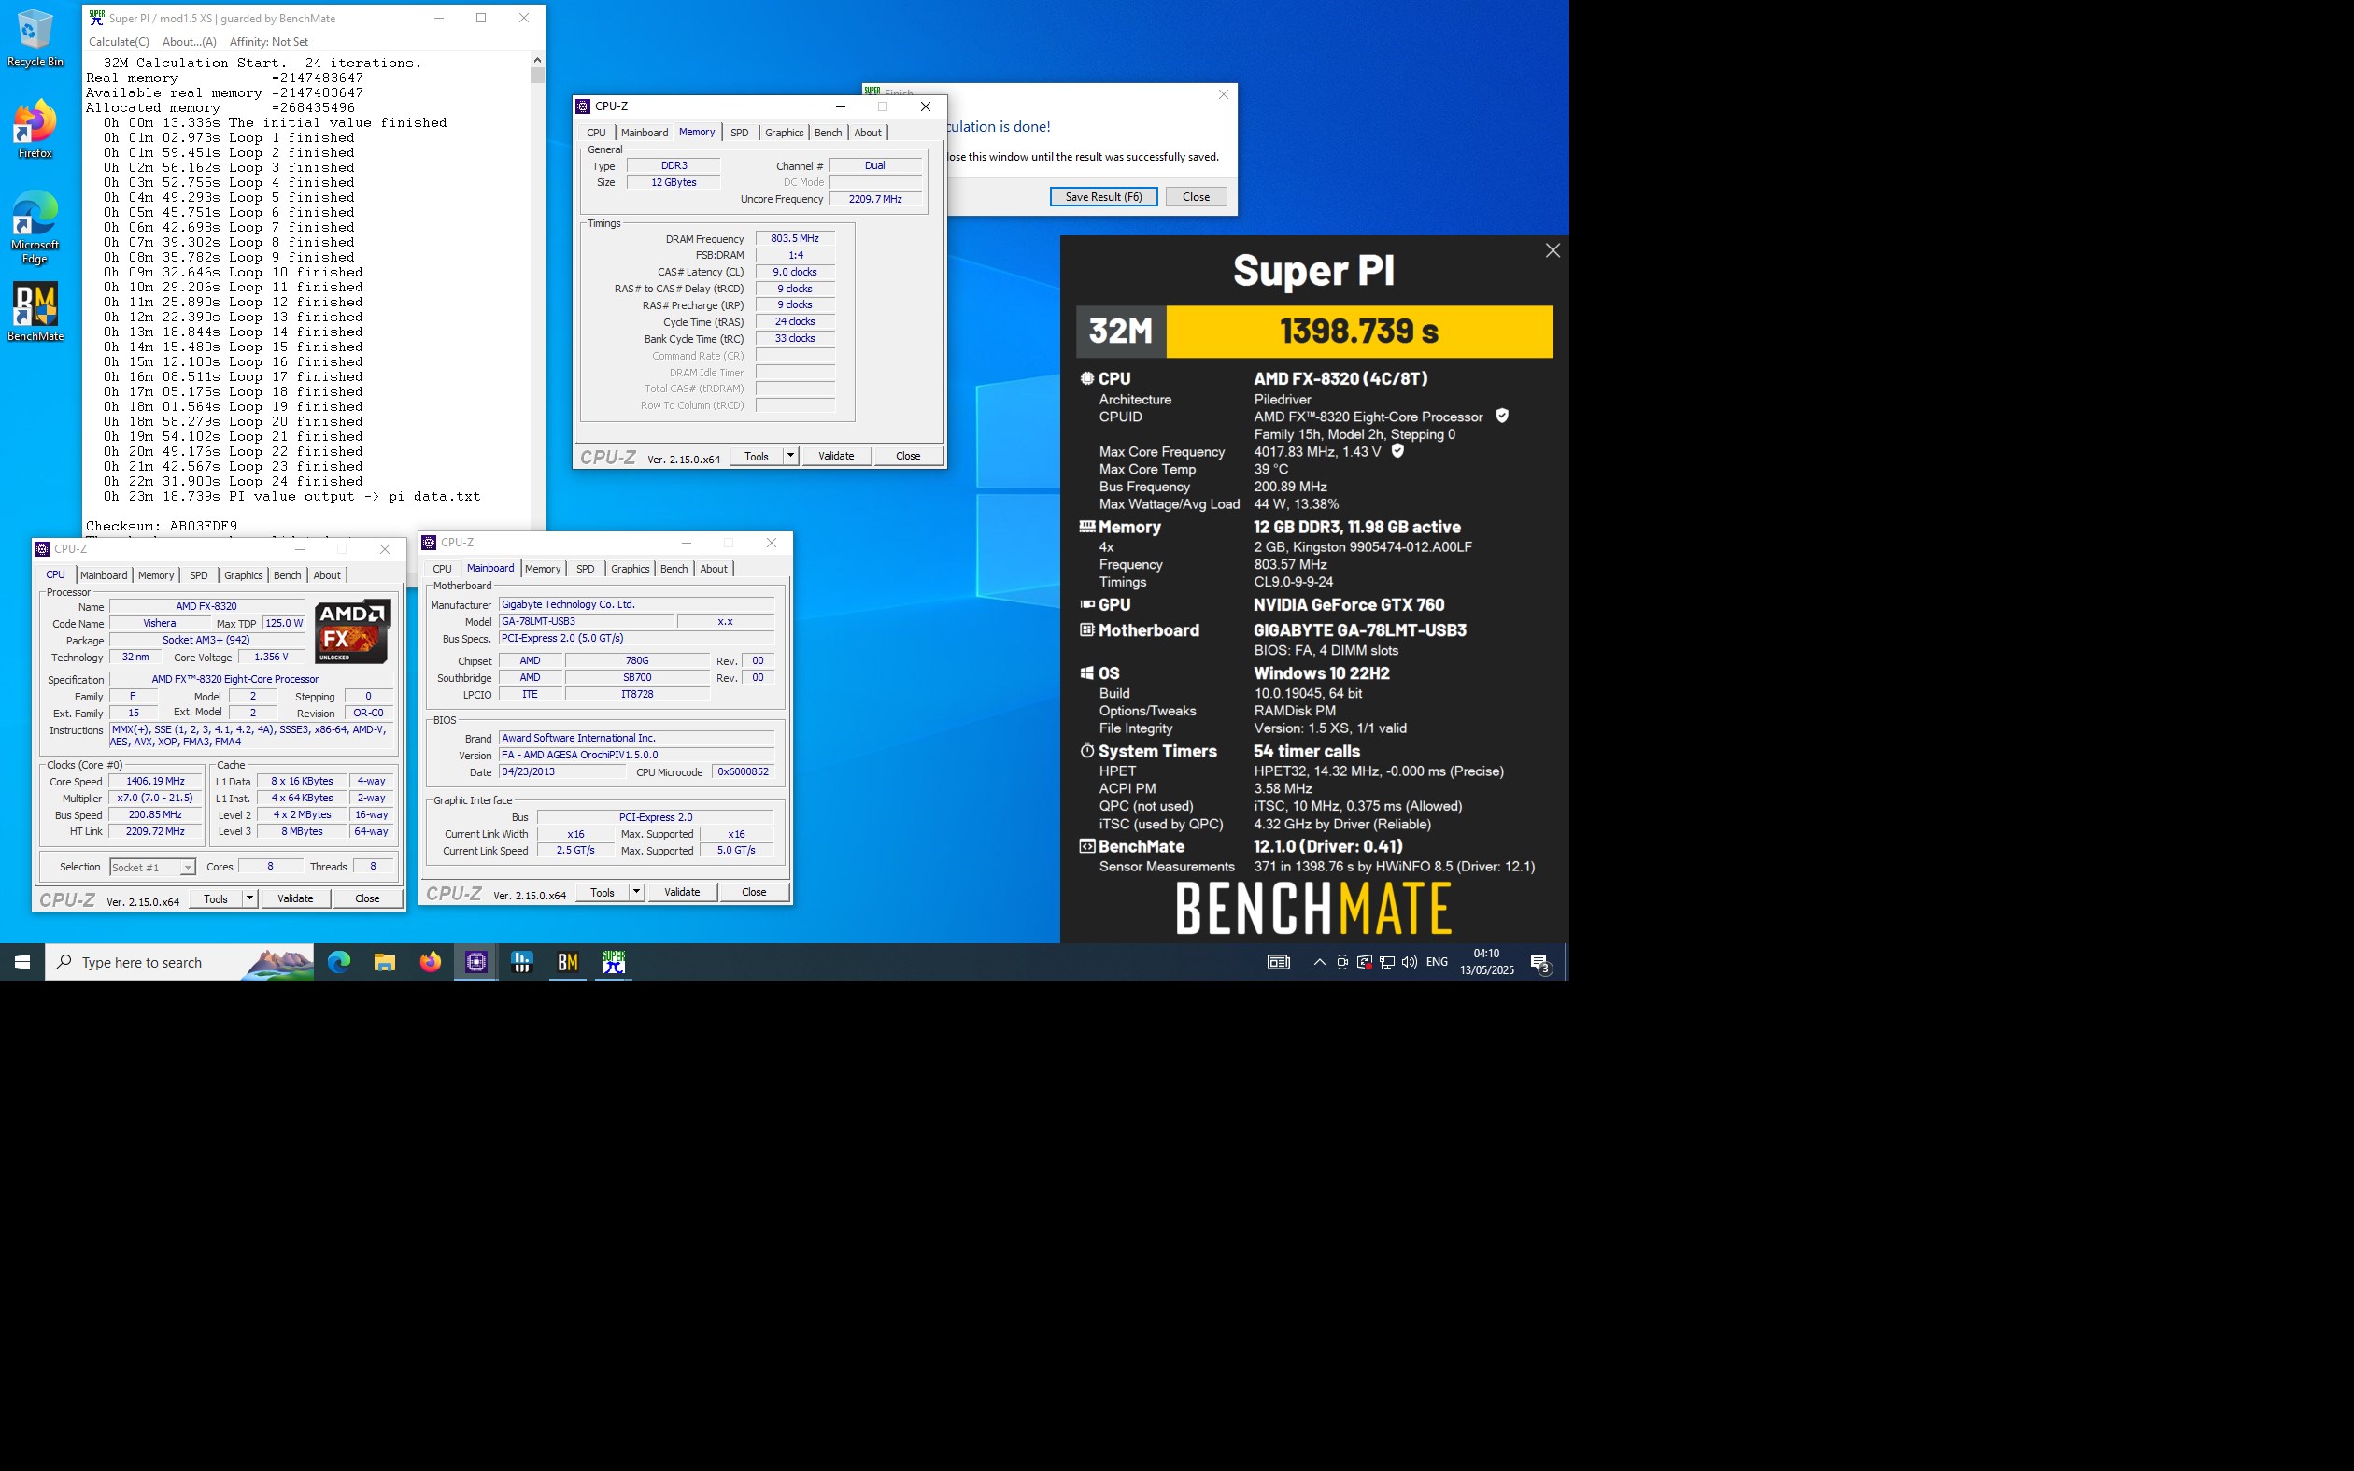Select Mainboard tab in Memory CPU-Z window
Screen dimensions: 2354x1471
pyautogui.click(x=644, y=133)
